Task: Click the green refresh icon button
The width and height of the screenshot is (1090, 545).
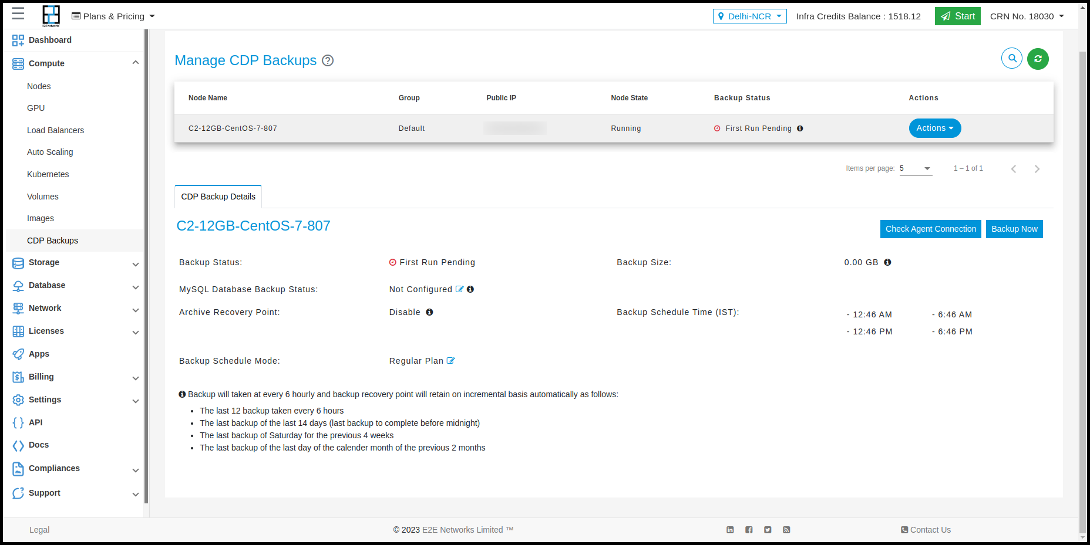Action: point(1038,59)
